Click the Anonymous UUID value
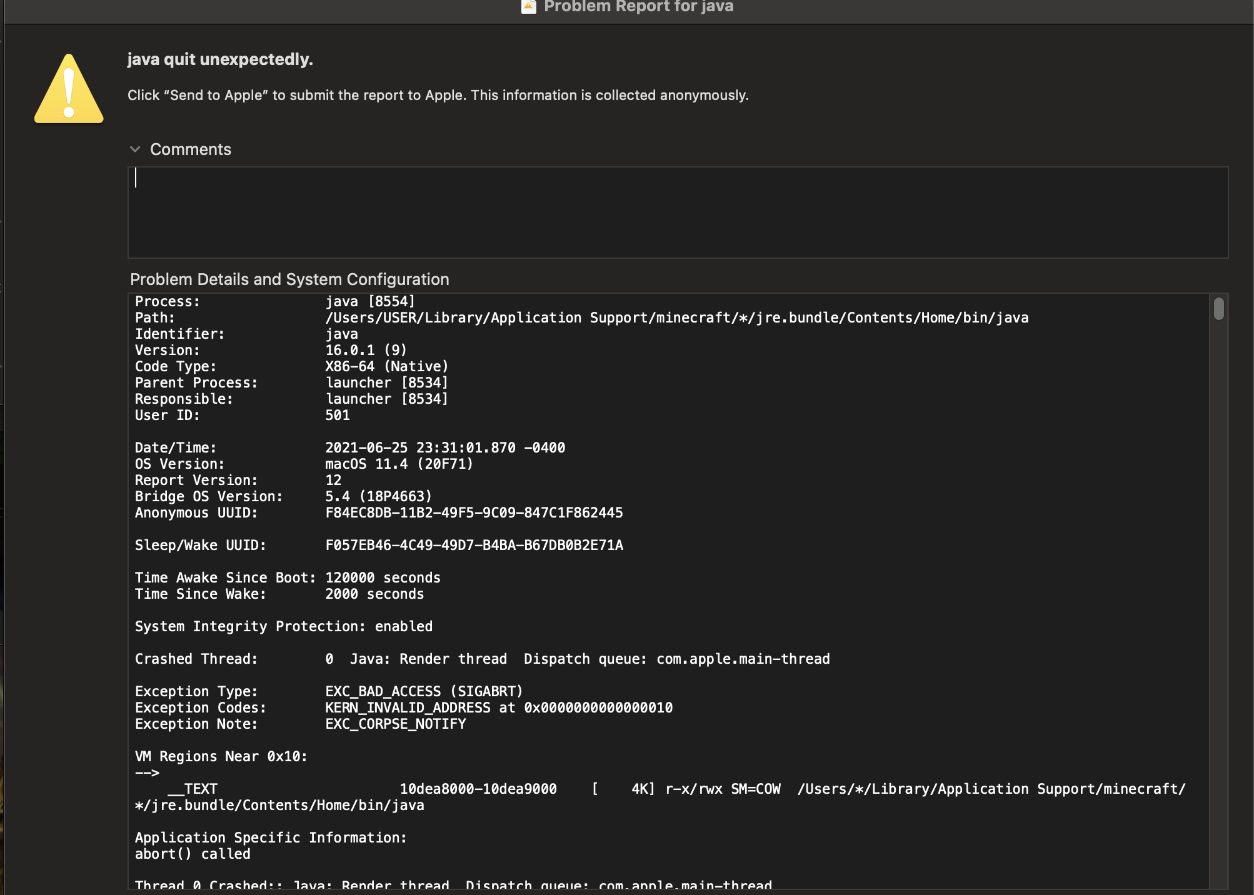This screenshot has width=1254, height=895. pos(473,512)
